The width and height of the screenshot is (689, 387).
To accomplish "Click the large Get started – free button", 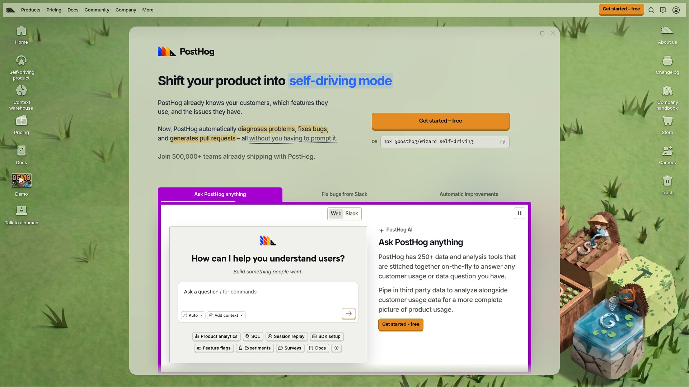I will click(441, 121).
